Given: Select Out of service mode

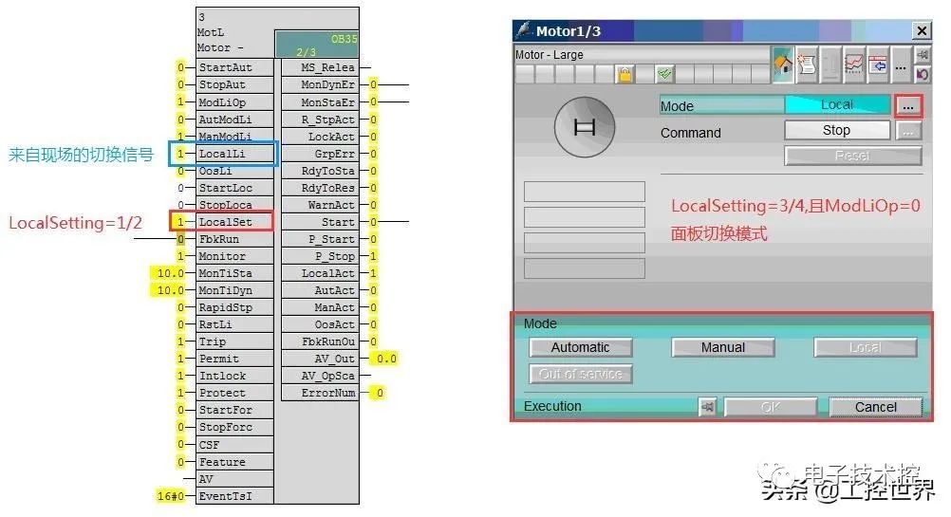Looking at the screenshot, I should pyautogui.click(x=580, y=374).
